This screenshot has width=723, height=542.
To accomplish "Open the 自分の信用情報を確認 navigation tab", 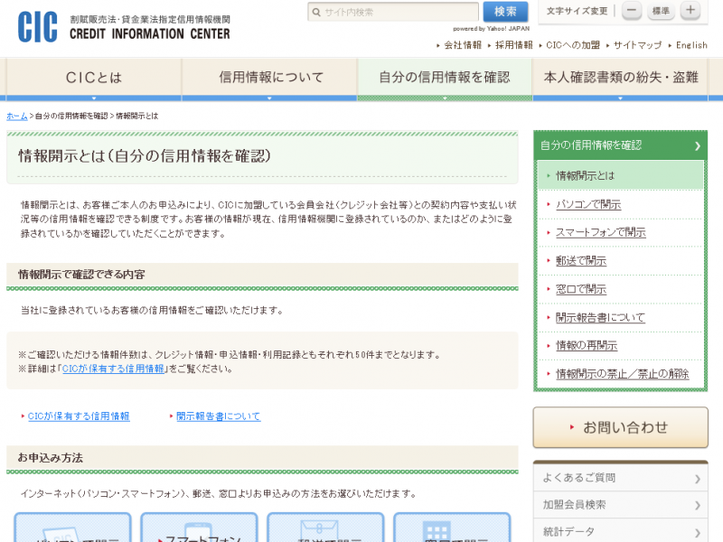I will (445, 78).
